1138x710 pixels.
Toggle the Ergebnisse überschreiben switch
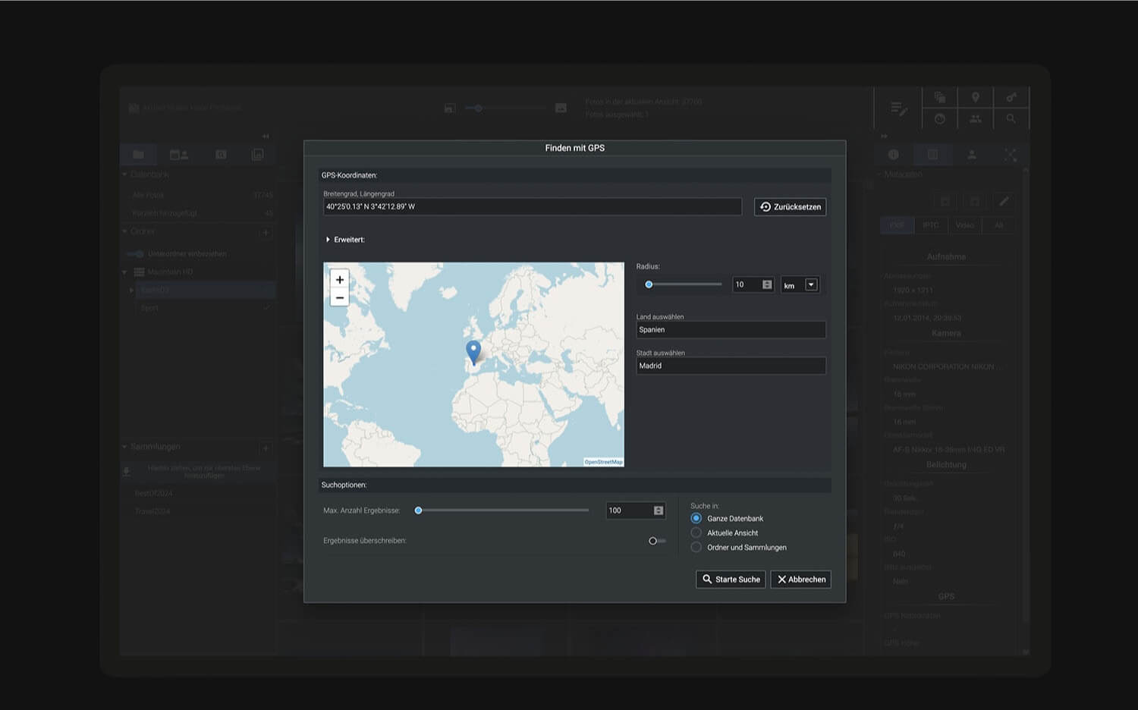pos(657,541)
